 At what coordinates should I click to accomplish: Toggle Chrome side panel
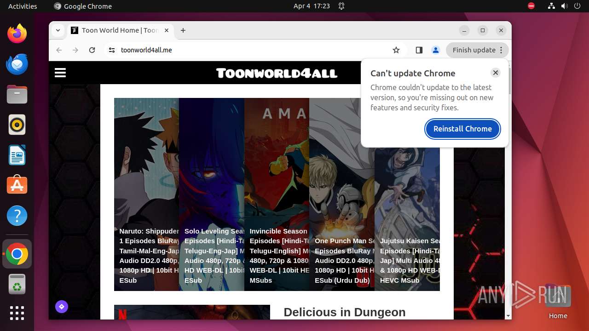pyautogui.click(x=419, y=50)
